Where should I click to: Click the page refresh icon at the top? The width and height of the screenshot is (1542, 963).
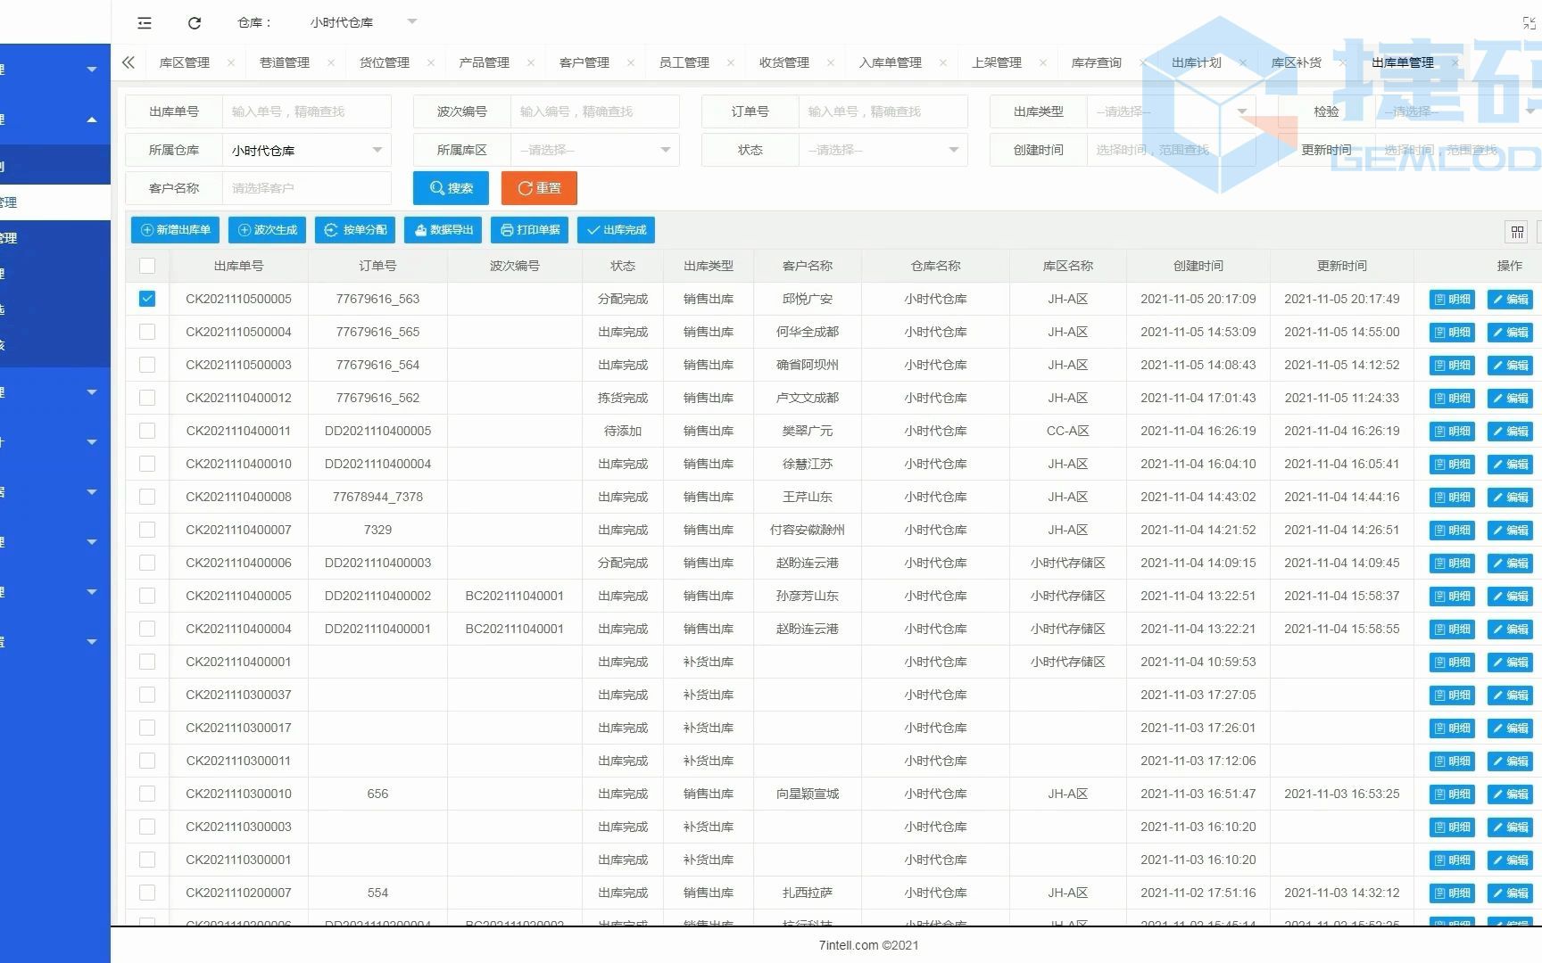tap(194, 22)
